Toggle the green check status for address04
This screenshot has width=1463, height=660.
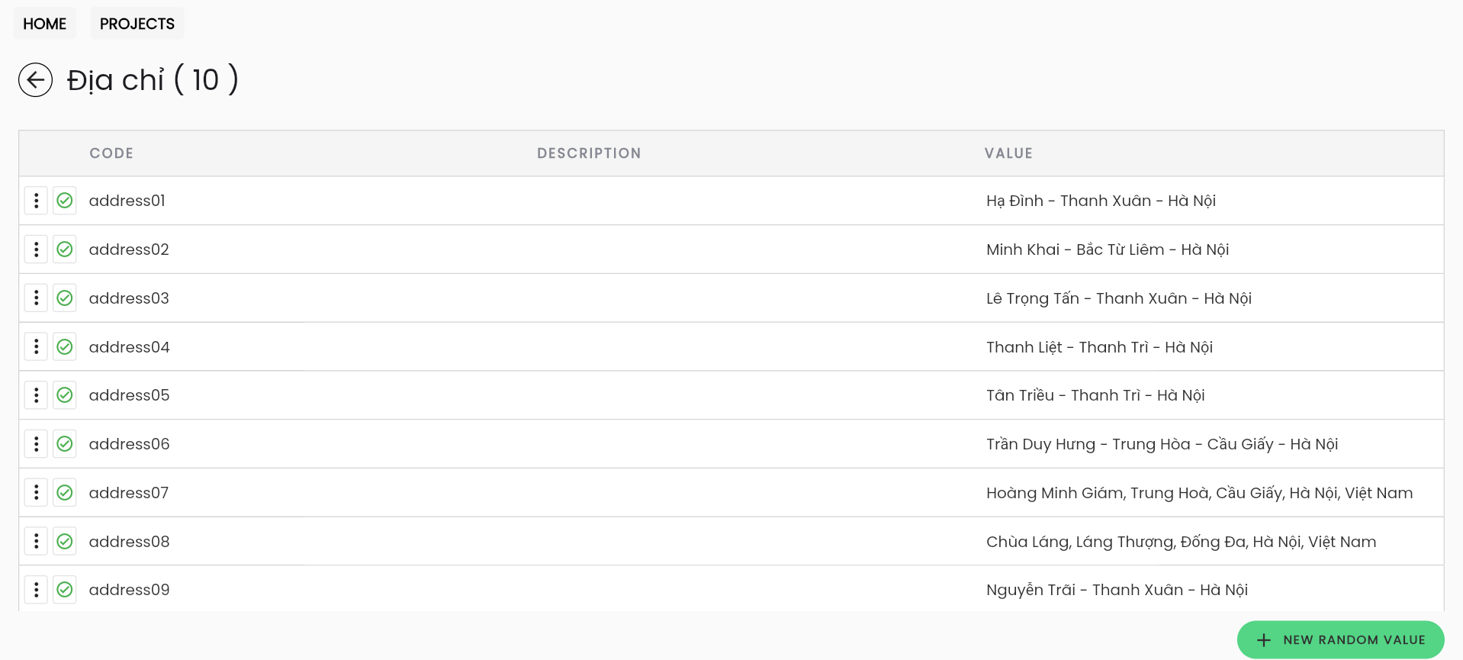65,347
